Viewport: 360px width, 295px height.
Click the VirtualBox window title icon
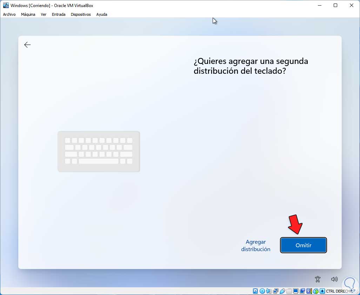(x=6, y=5)
